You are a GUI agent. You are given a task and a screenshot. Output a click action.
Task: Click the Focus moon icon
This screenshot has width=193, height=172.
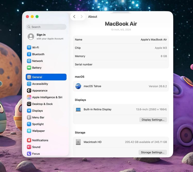(x=29, y=154)
